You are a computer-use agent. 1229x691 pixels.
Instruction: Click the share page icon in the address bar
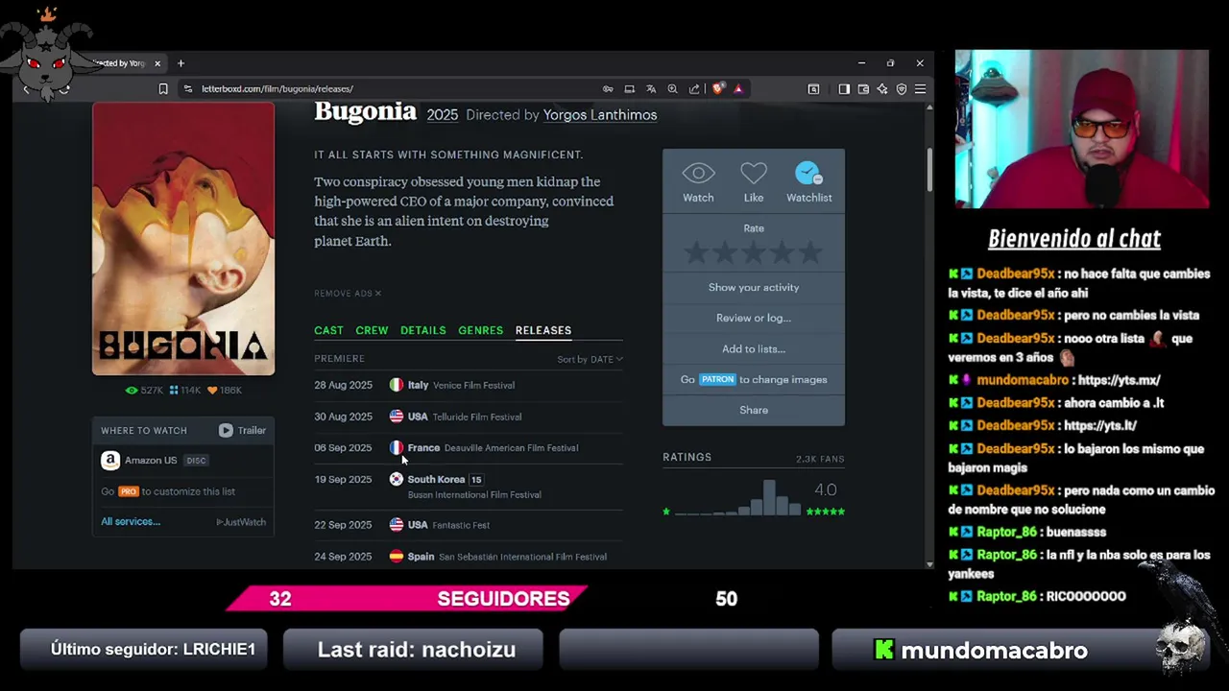pos(694,89)
